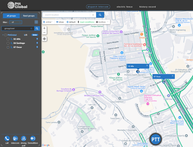
Task: Toggle the show eye visibility option
Action: 60,22
